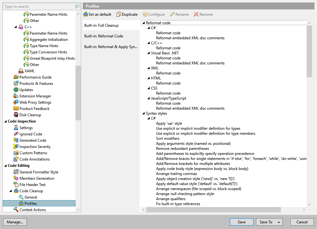Click the Save button
Screen dimensions: 317x229
242,222
